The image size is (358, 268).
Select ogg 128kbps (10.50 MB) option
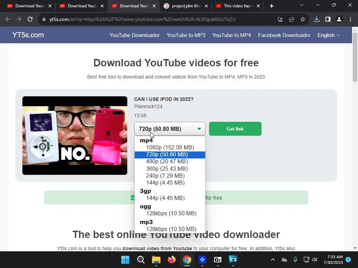coord(170,214)
